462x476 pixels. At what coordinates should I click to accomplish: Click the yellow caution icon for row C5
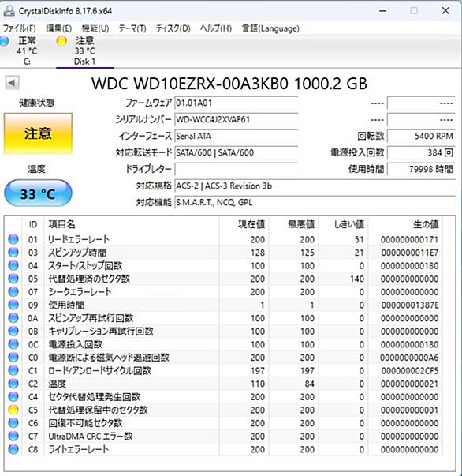pyautogui.click(x=13, y=410)
